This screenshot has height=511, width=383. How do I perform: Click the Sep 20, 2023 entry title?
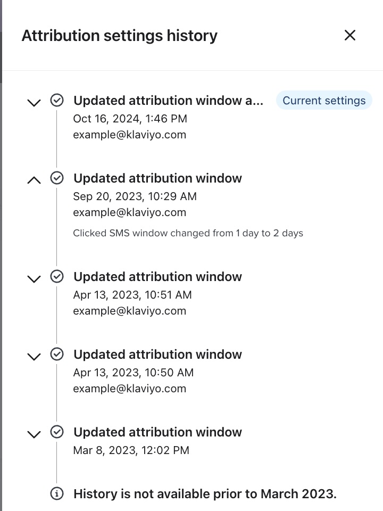point(157,178)
